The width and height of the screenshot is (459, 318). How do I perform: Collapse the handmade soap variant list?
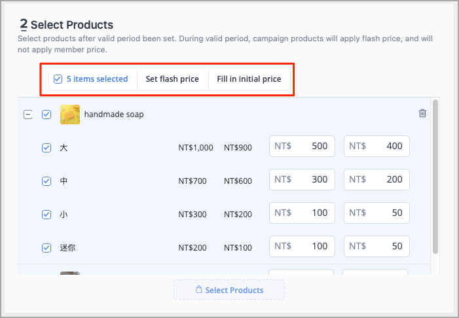28,115
